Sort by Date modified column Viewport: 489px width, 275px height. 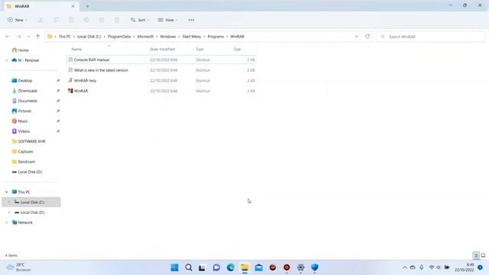pos(162,49)
